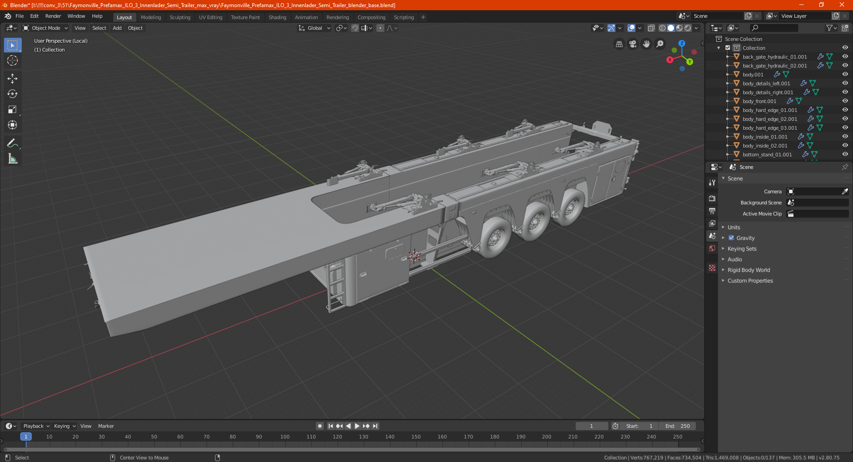Toggle auto keying record button

point(320,426)
